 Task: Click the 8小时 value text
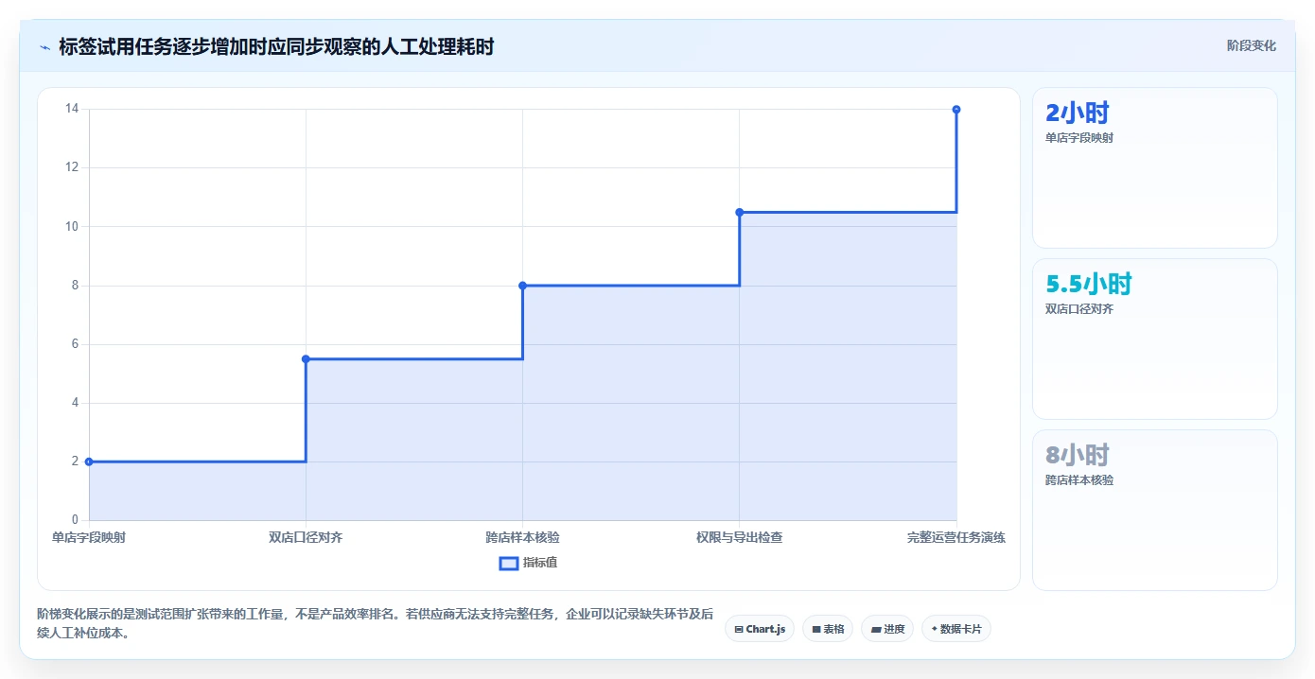(1078, 455)
